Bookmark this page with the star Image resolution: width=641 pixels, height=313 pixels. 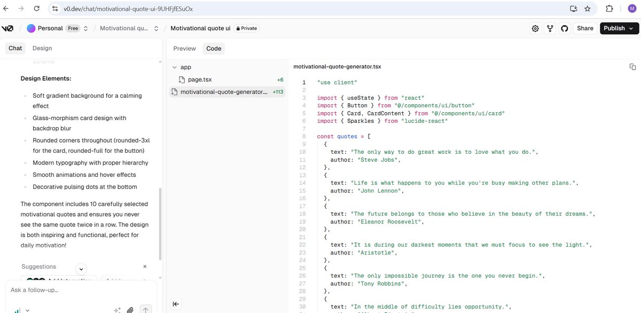588,9
